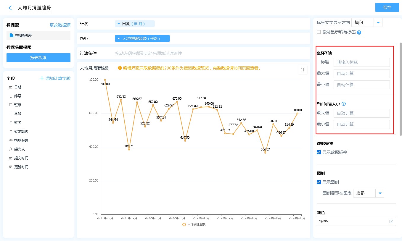Click the 更改数据源 link
402x241 pixels.
pos(60,25)
